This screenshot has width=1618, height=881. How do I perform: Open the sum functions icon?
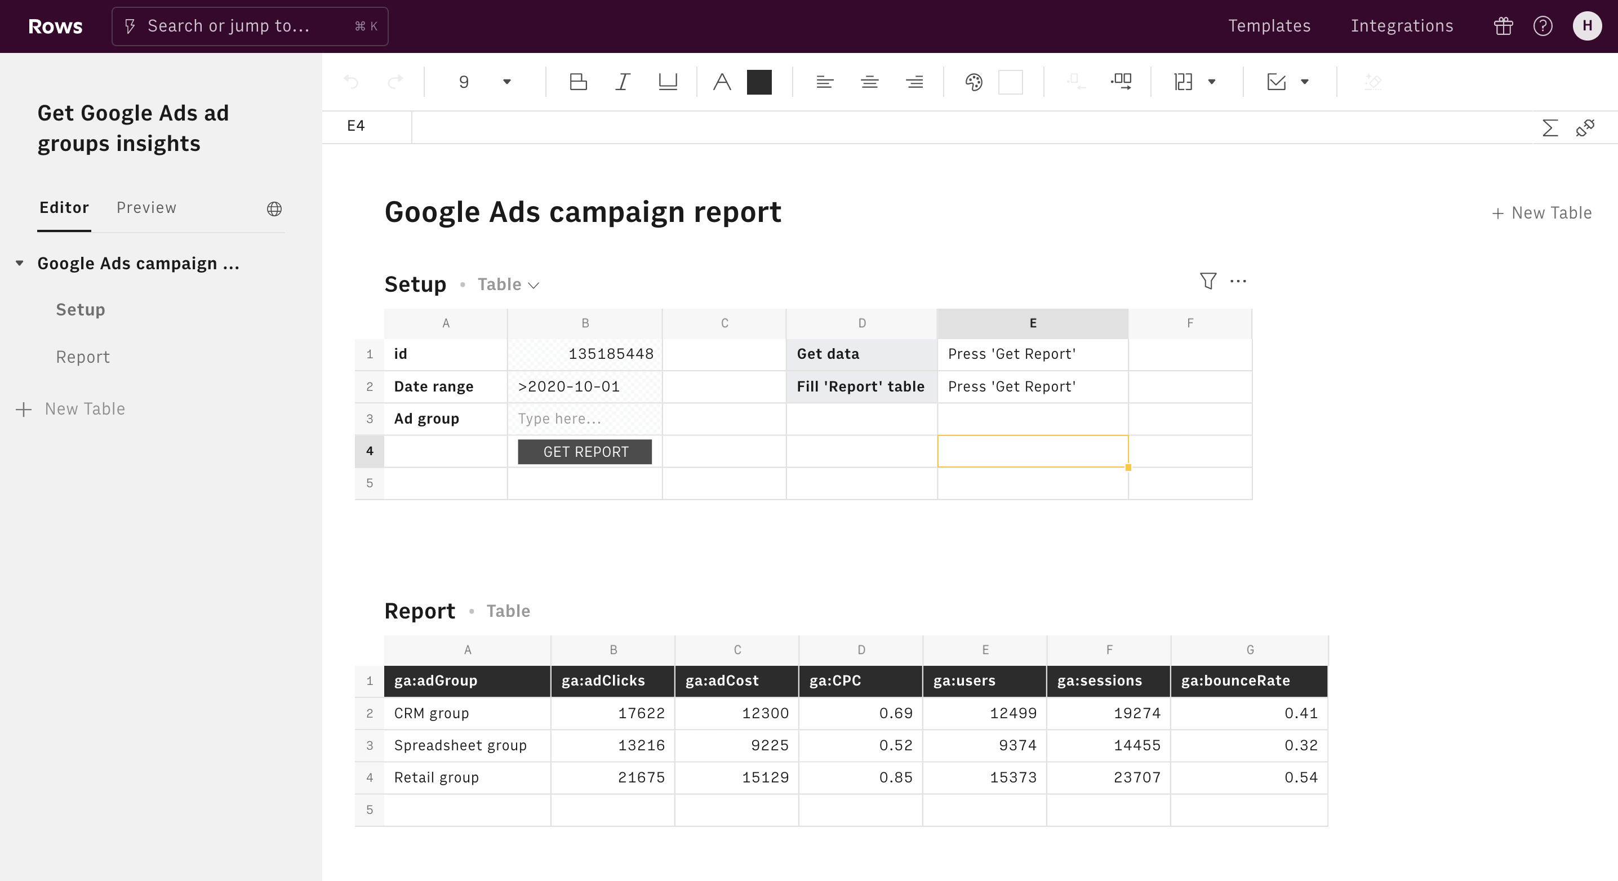tap(1549, 127)
